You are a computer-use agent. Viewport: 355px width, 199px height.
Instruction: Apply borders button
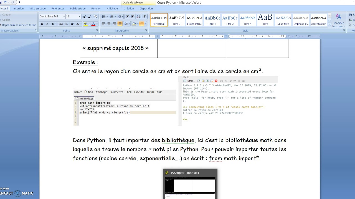(x=142, y=24)
